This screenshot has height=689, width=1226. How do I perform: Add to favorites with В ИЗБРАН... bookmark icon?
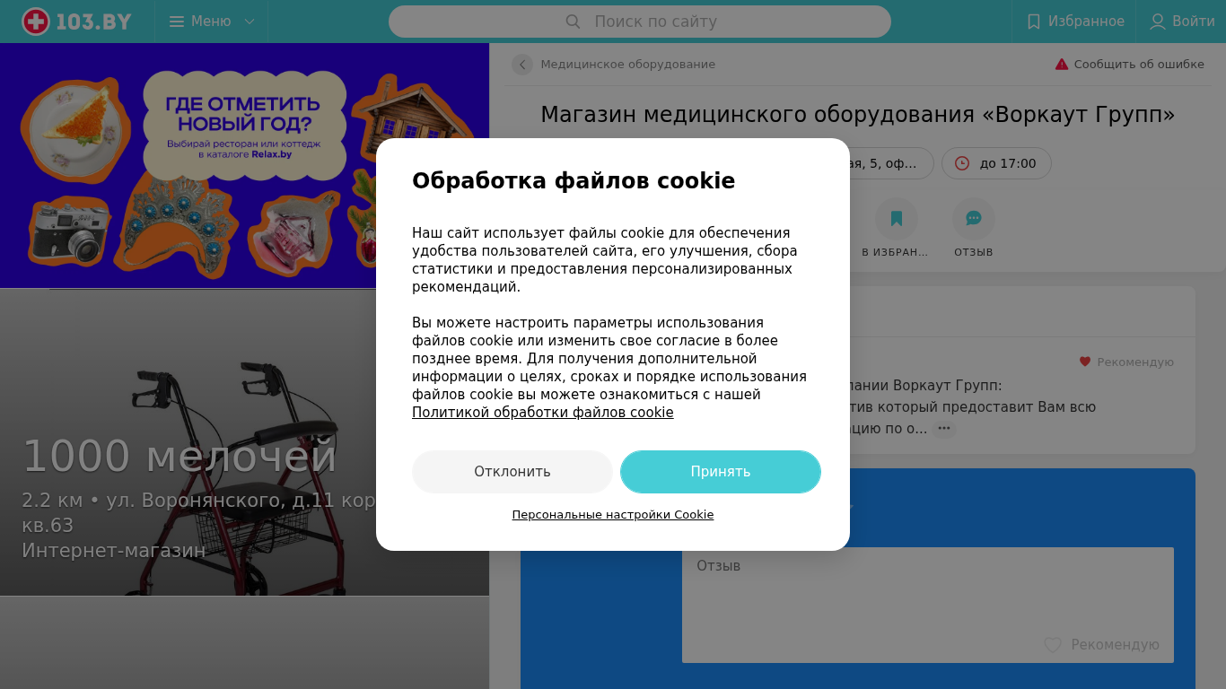coord(897,219)
